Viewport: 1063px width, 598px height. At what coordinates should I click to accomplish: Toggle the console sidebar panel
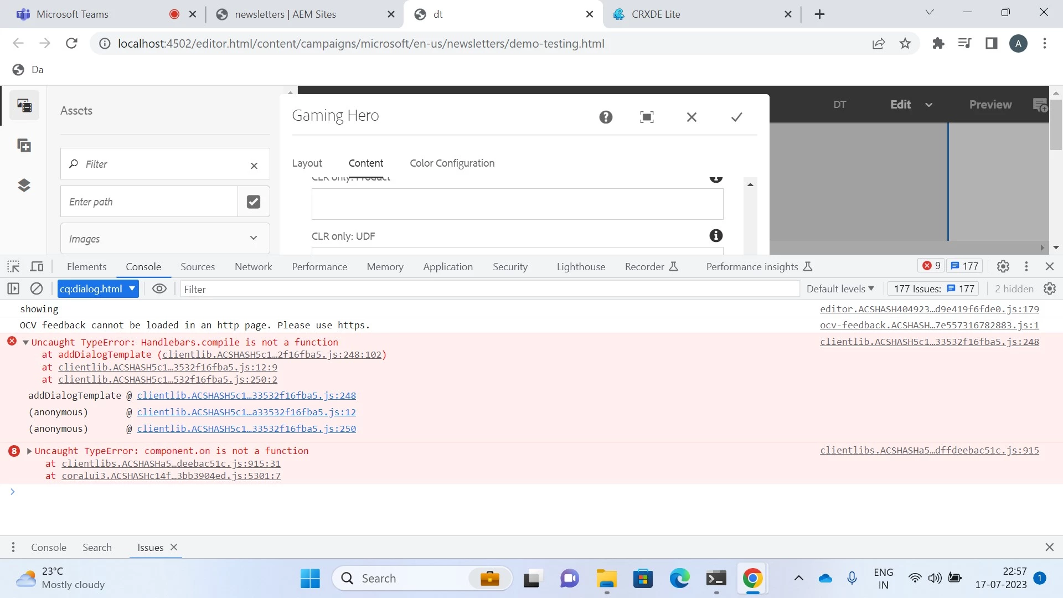click(13, 288)
